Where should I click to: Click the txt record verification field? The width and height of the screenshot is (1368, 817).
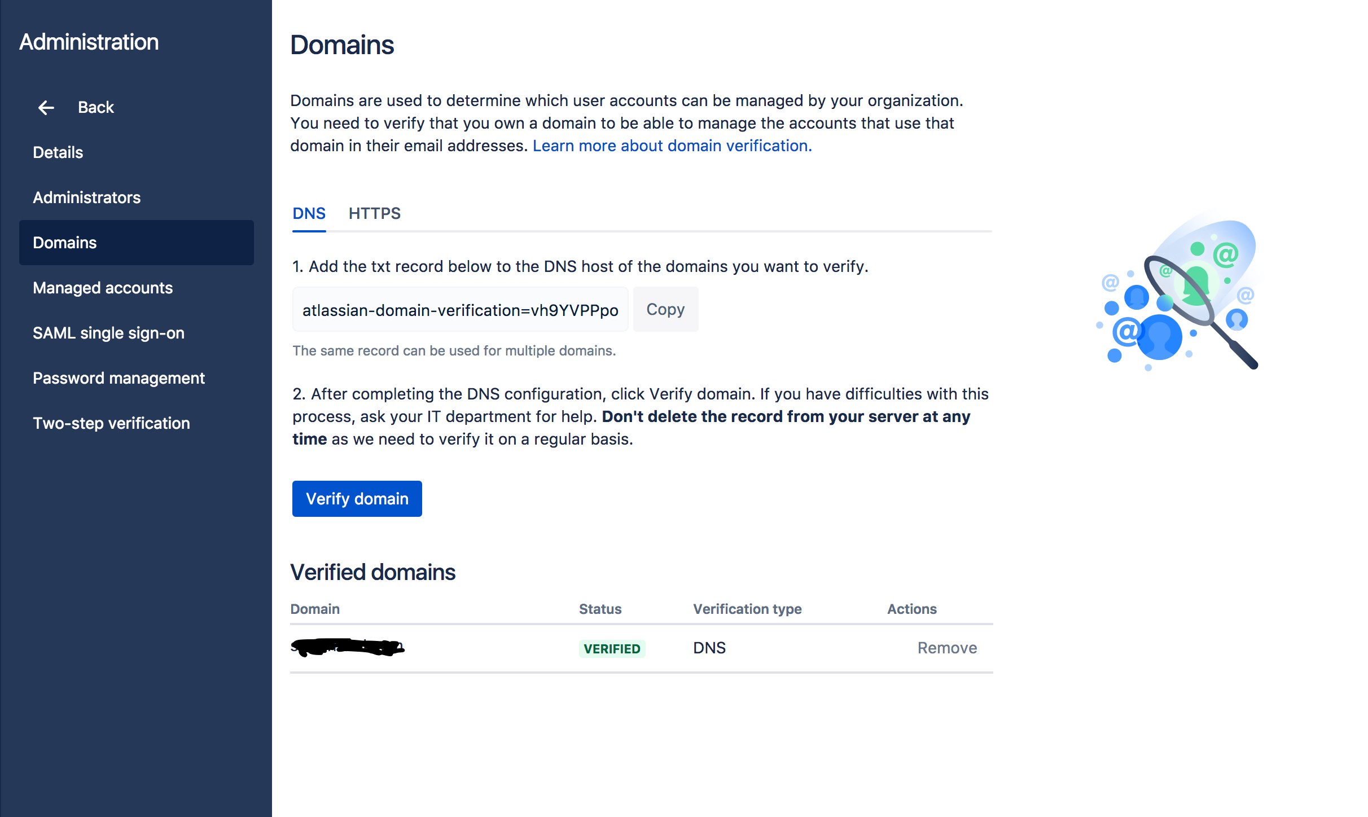click(x=460, y=310)
